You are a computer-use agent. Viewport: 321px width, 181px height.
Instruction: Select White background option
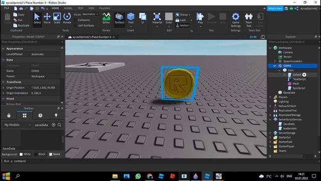tap(25, 154)
